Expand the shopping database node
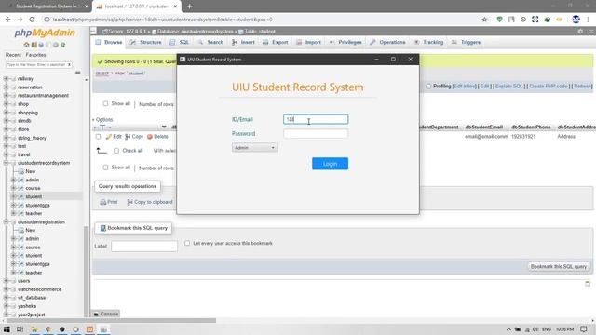The height and width of the screenshot is (335, 596). [x=6, y=113]
